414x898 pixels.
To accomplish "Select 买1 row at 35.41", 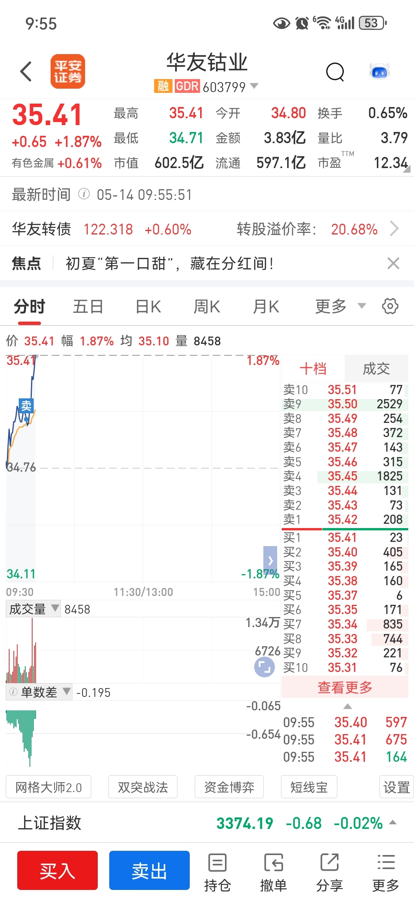I will click(x=345, y=538).
